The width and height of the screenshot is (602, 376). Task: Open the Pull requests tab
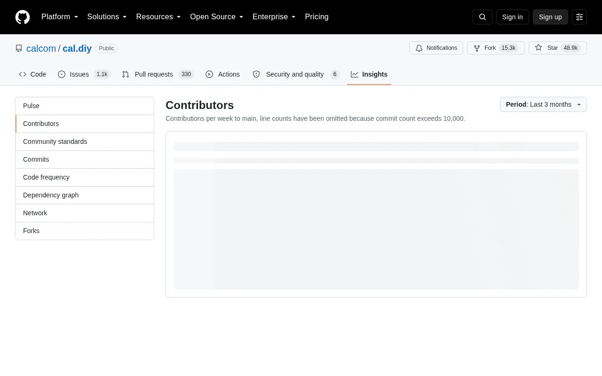[x=158, y=74]
